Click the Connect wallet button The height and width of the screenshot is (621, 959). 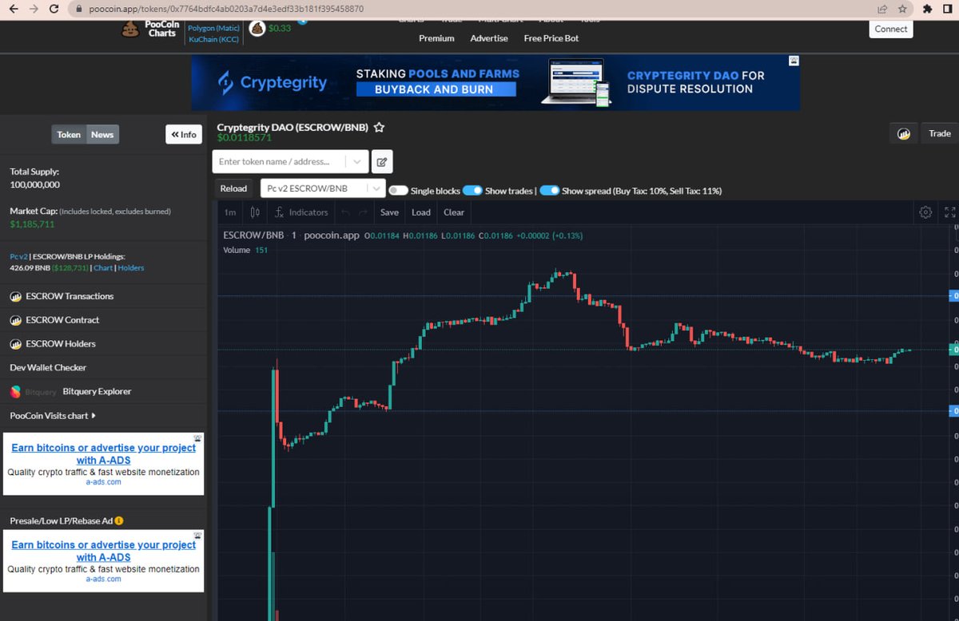[891, 29]
